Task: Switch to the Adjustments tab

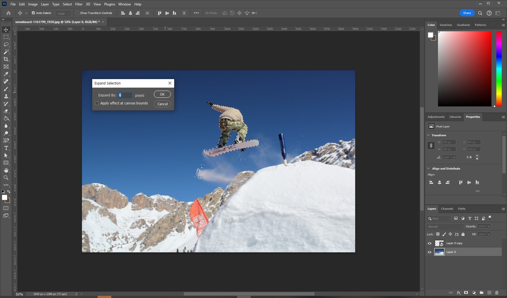Action: pyautogui.click(x=436, y=117)
